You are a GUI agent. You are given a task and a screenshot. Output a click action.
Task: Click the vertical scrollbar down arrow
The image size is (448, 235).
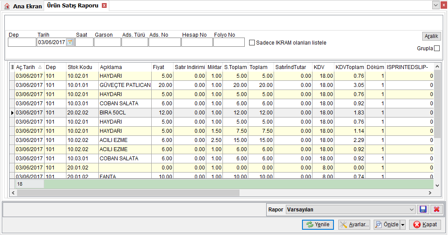pyautogui.click(x=437, y=186)
